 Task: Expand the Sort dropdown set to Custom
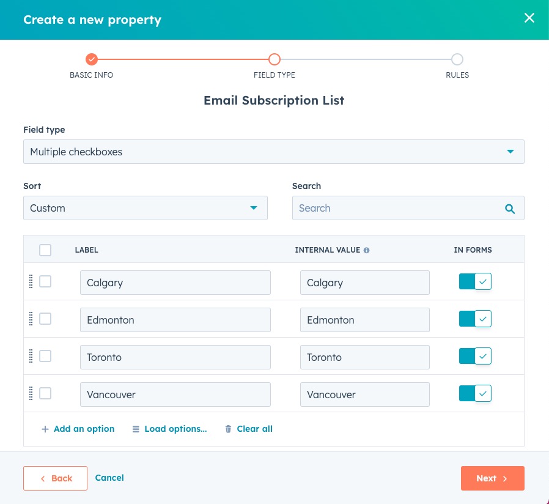(145, 208)
